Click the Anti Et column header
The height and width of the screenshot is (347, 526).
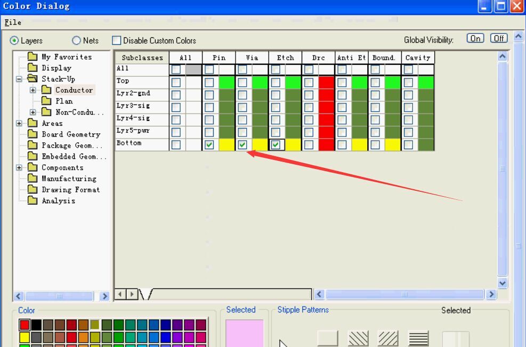(352, 58)
